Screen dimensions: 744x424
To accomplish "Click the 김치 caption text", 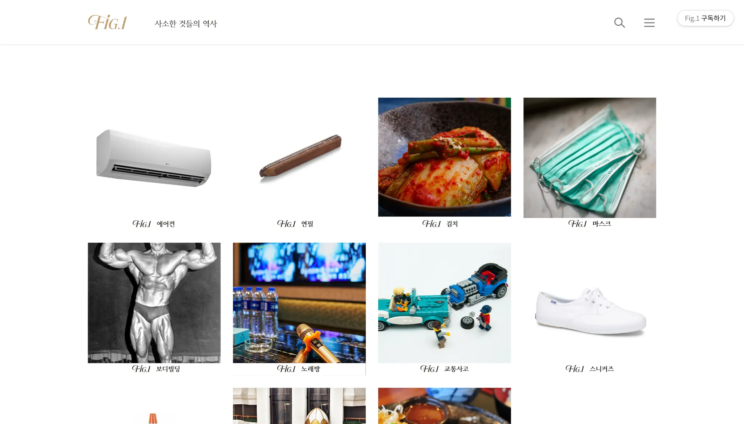I will pyautogui.click(x=452, y=224).
